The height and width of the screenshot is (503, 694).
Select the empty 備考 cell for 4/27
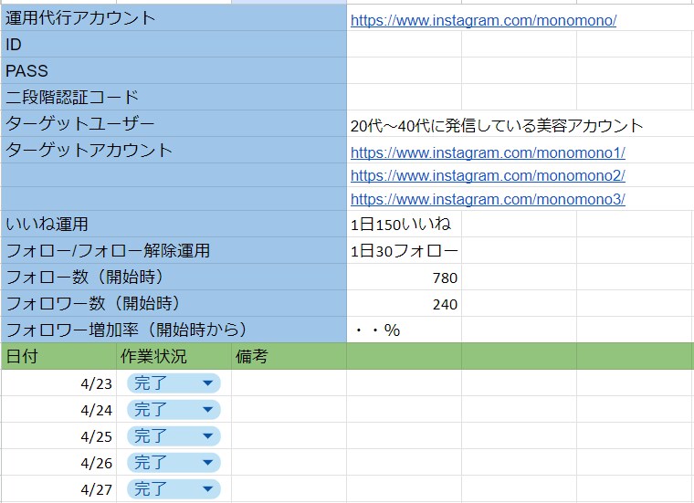tap(289, 489)
